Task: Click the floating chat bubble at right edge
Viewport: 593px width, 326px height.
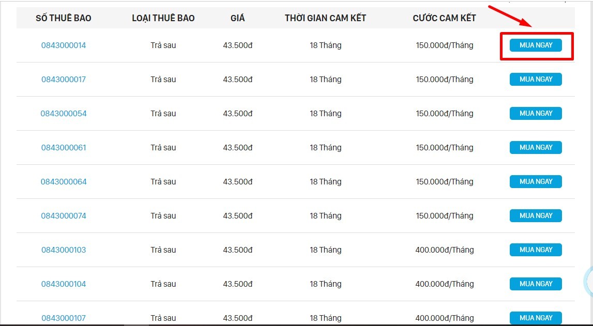Action: 588,282
